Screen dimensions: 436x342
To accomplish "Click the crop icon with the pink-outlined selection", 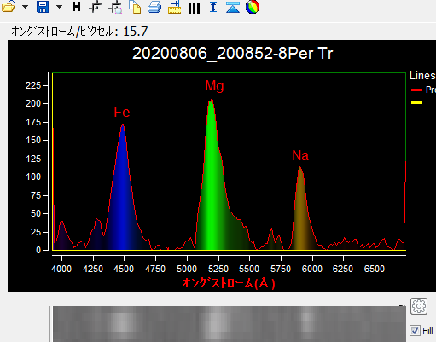I will coord(115,7).
